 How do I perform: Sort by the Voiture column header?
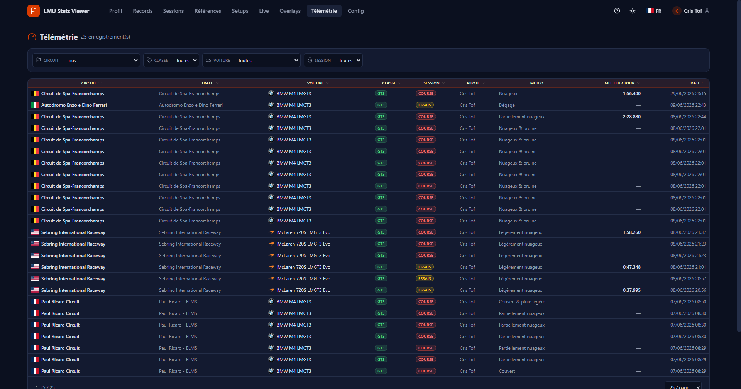pos(318,83)
